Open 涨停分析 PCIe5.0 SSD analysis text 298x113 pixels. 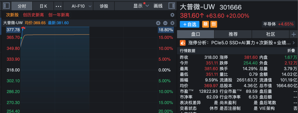(239, 43)
